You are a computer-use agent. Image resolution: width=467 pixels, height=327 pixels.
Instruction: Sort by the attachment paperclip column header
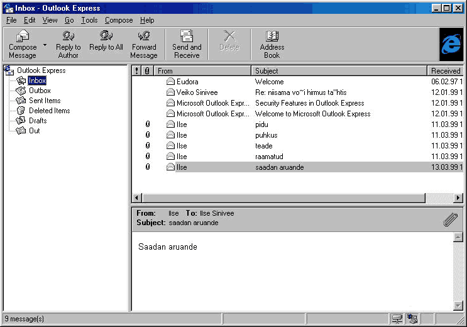click(147, 71)
